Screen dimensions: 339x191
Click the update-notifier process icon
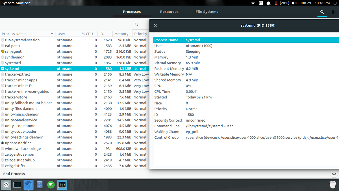tap(3, 143)
